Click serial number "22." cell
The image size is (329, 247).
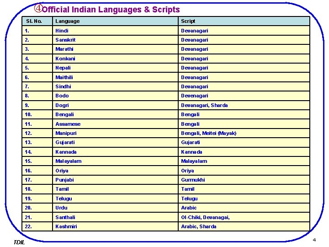(x=37, y=226)
